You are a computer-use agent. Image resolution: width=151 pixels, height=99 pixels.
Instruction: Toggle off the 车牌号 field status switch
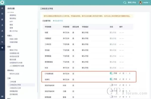point(111,79)
